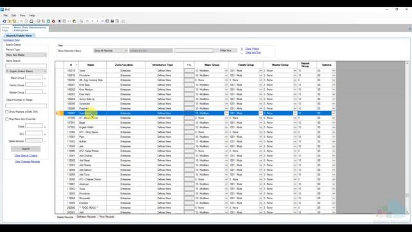Switch to the Price Records tab
The width and height of the screenshot is (412, 232).
tap(106, 217)
